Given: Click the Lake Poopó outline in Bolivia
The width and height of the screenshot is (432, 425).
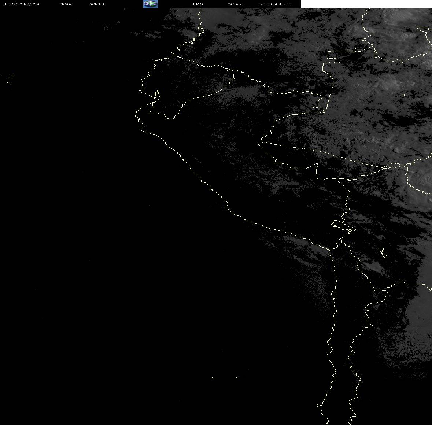Looking at the screenshot, I should 383,252.
